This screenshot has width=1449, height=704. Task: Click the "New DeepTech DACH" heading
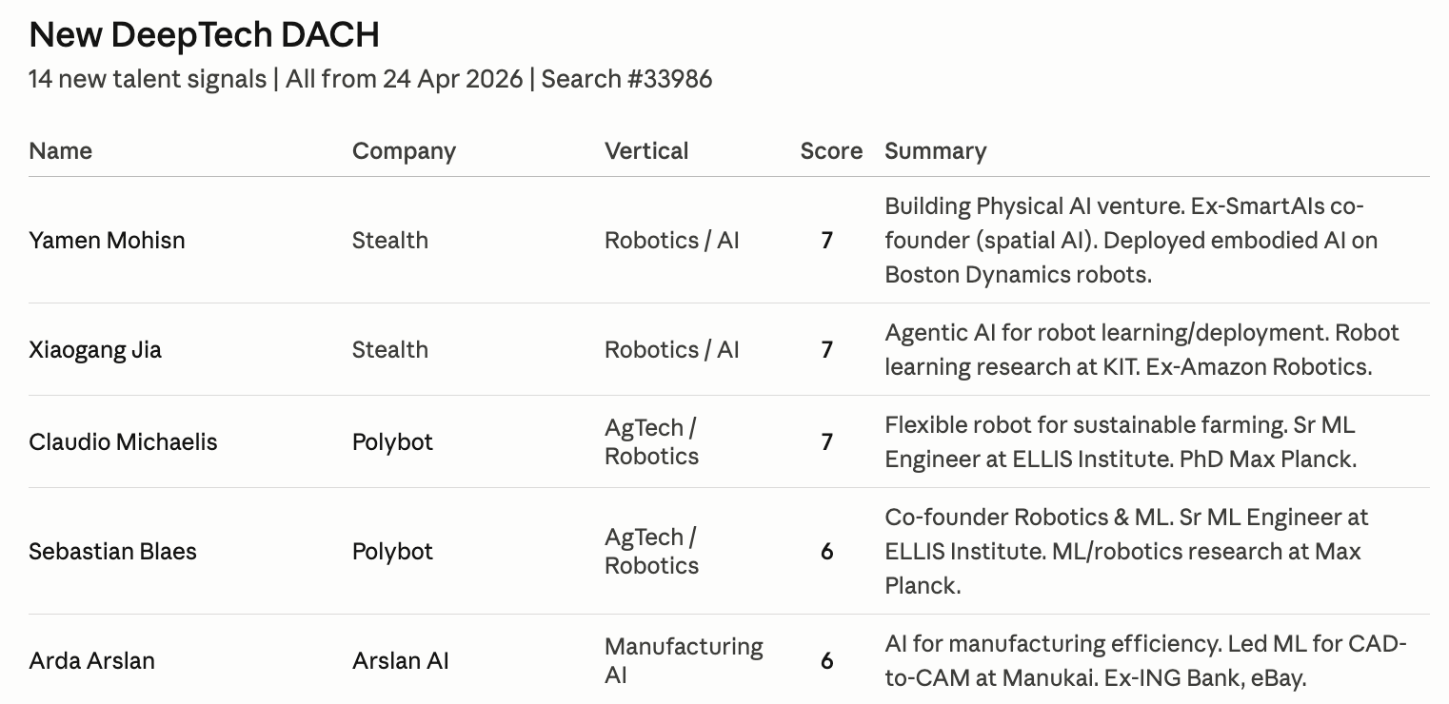[204, 35]
